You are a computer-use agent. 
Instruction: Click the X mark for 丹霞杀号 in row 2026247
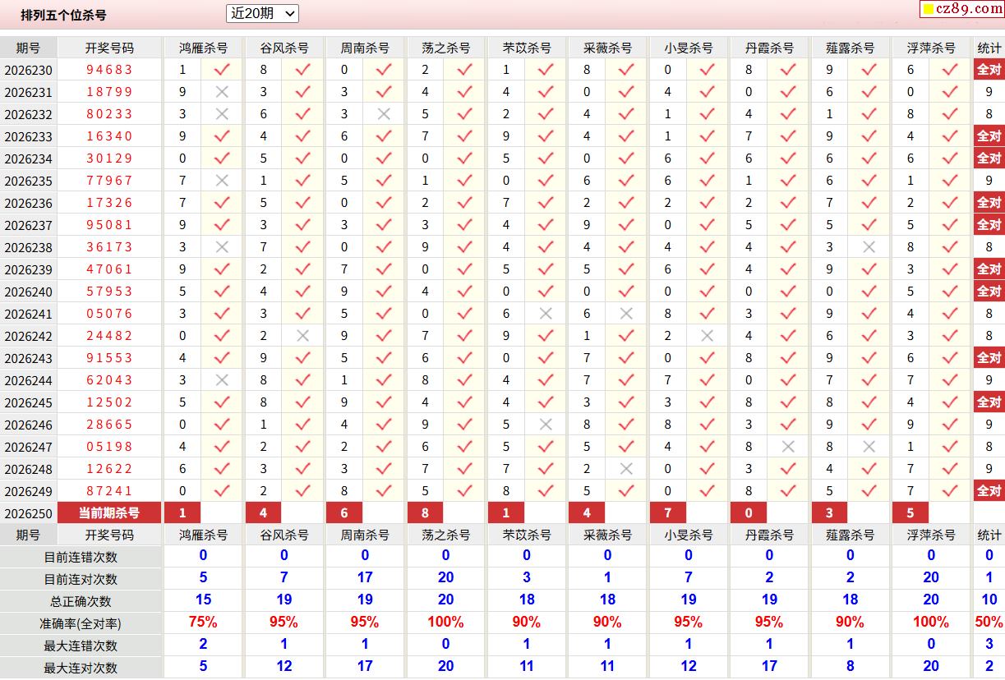[x=788, y=447]
